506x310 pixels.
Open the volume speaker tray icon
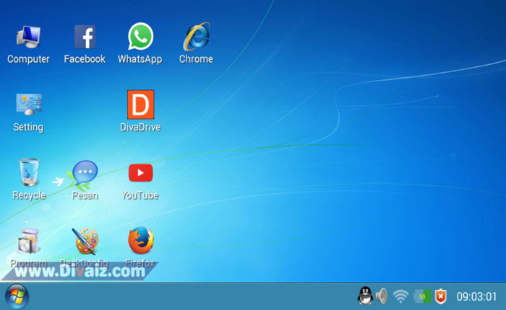tap(382, 296)
